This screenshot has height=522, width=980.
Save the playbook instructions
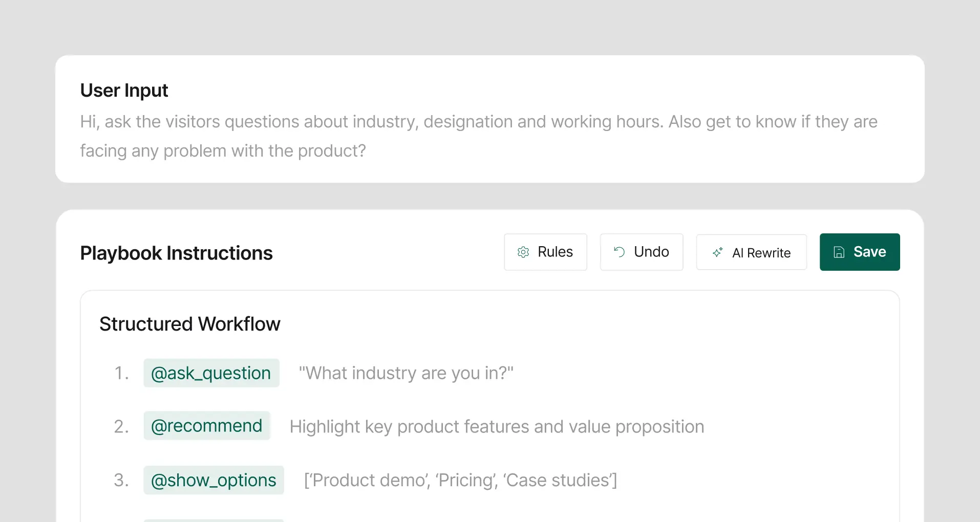859,251
